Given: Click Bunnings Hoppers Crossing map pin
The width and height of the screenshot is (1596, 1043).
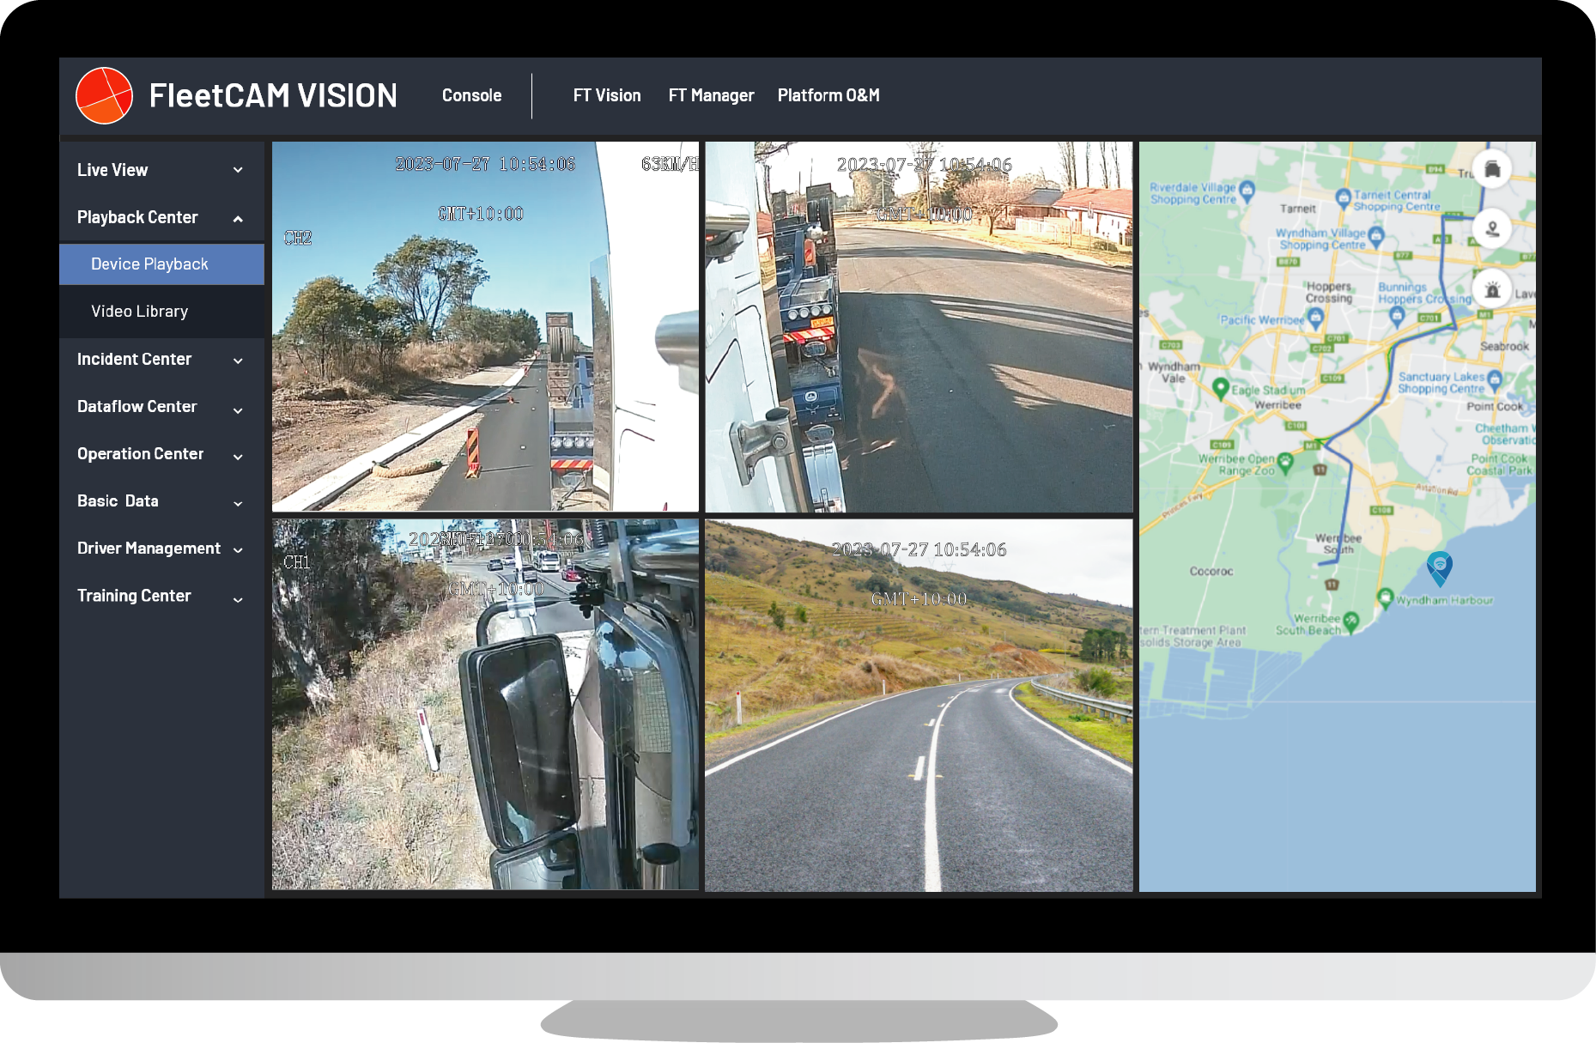Looking at the screenshot, I should pyautogui.click(x=1397, y=317).
